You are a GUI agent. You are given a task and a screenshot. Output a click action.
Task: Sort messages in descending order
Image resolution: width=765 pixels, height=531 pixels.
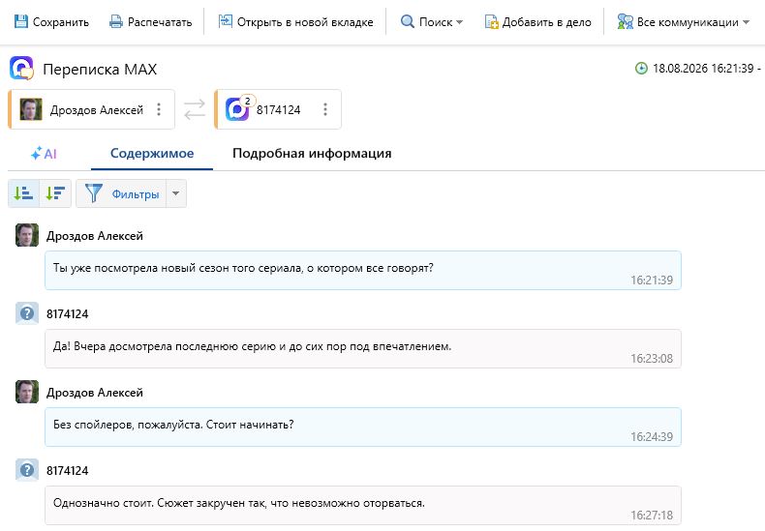click(x=55, y=193)
